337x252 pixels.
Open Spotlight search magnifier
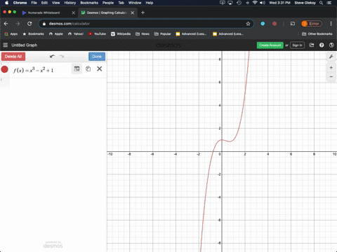322,3
